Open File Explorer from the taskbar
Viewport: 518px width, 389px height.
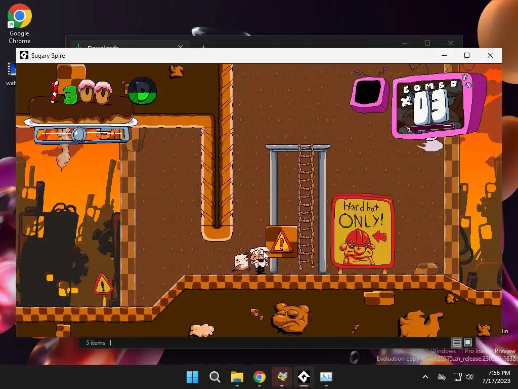pyautogui.click(x=237, y=377)
